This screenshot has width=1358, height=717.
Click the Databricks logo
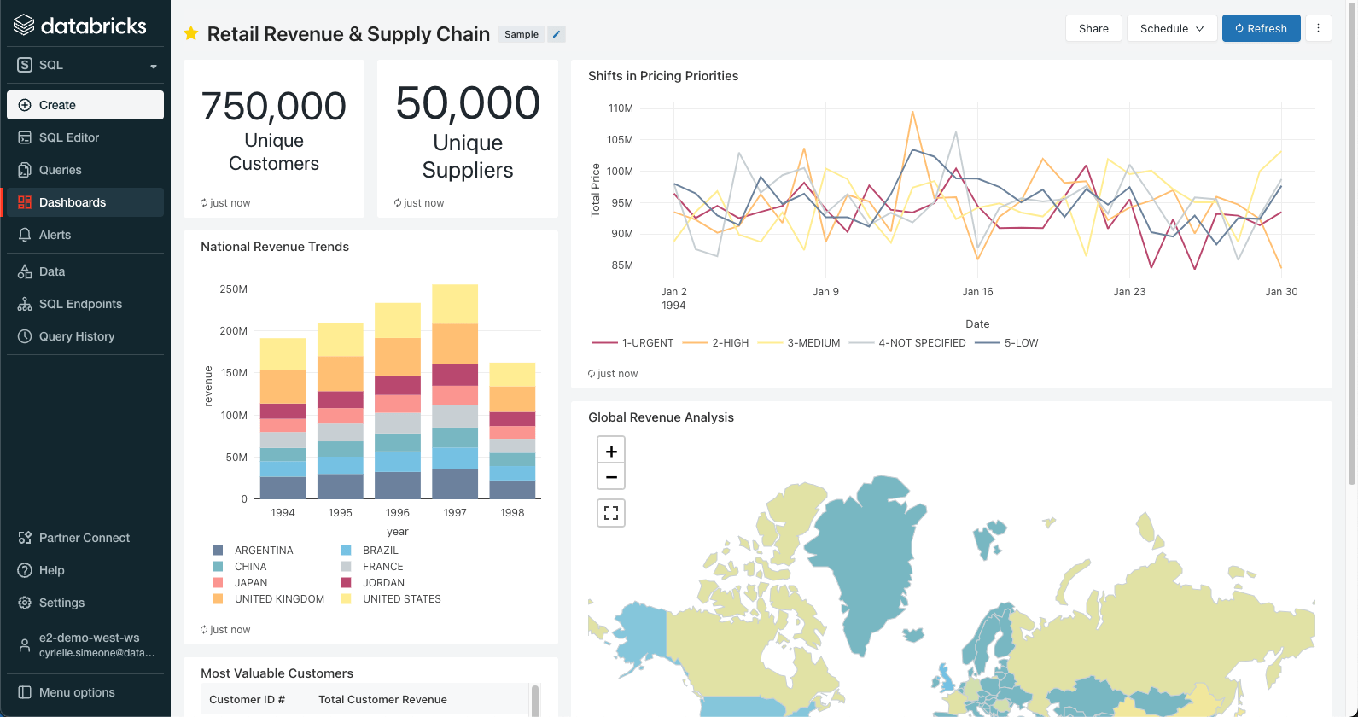[81, 26]
